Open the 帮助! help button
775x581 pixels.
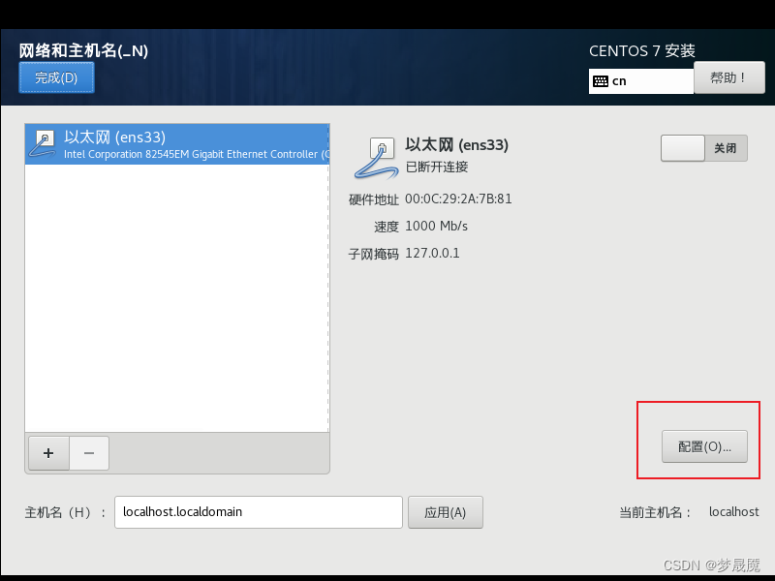click(729, 77)
